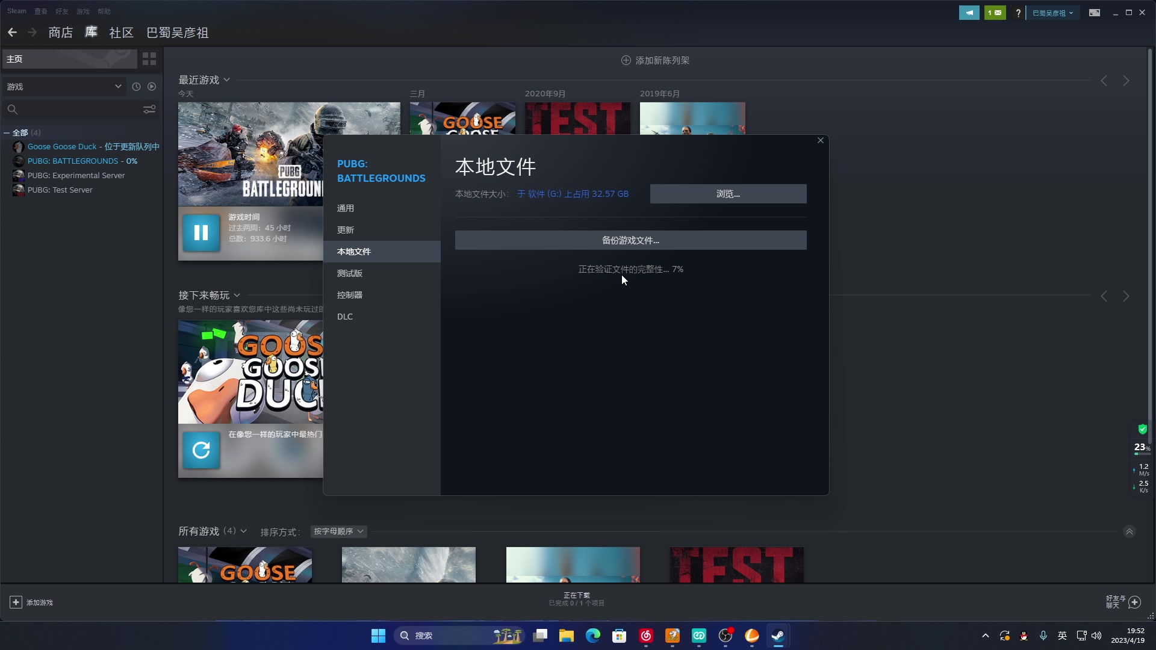Open the 游戏 category dropdown
The width and height of the screenshot is (1156, 650).
click(63, 87)
